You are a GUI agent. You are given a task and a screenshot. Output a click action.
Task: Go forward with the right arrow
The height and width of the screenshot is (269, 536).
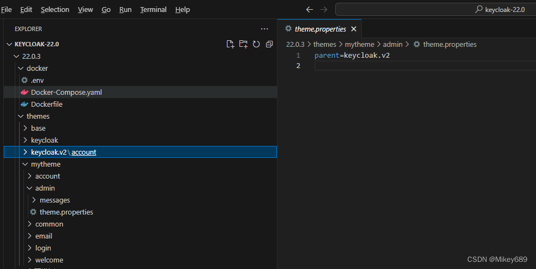pyautogui.click(x=323, y=10)
